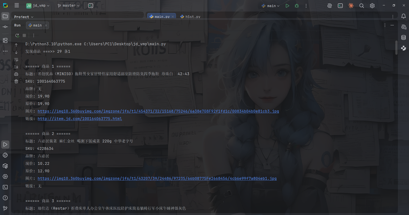Stop the running process

point(24,35)
